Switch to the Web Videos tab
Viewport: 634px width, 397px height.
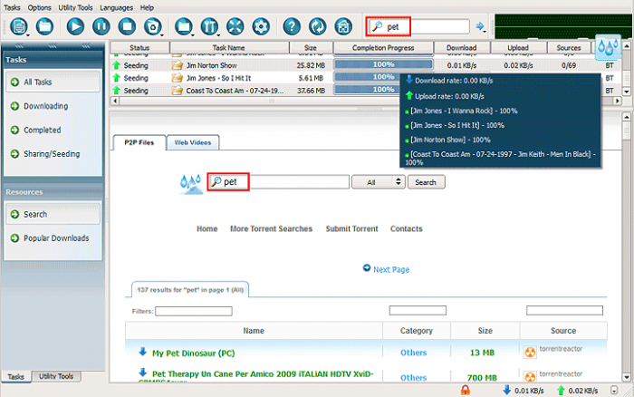[x=193, y=142]
